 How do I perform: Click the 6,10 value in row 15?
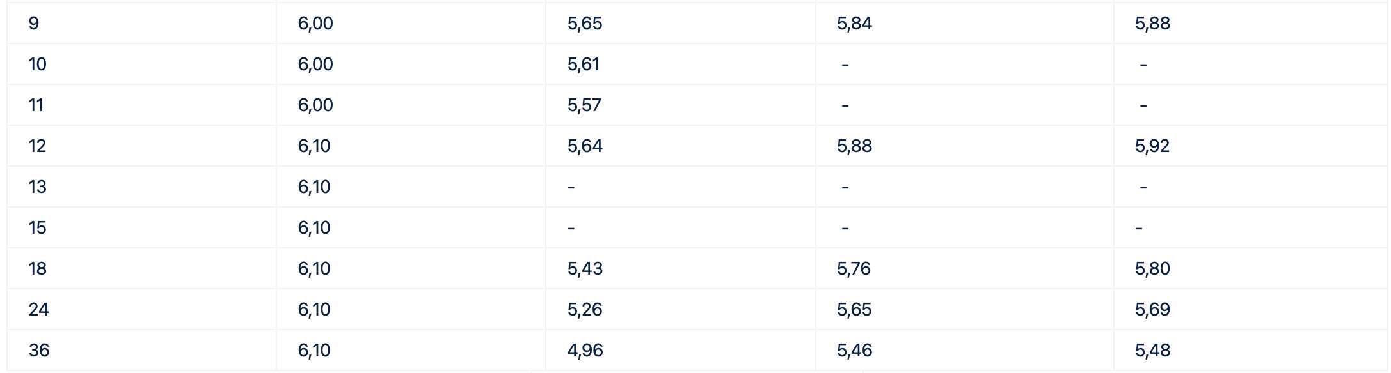pos(314,228)
